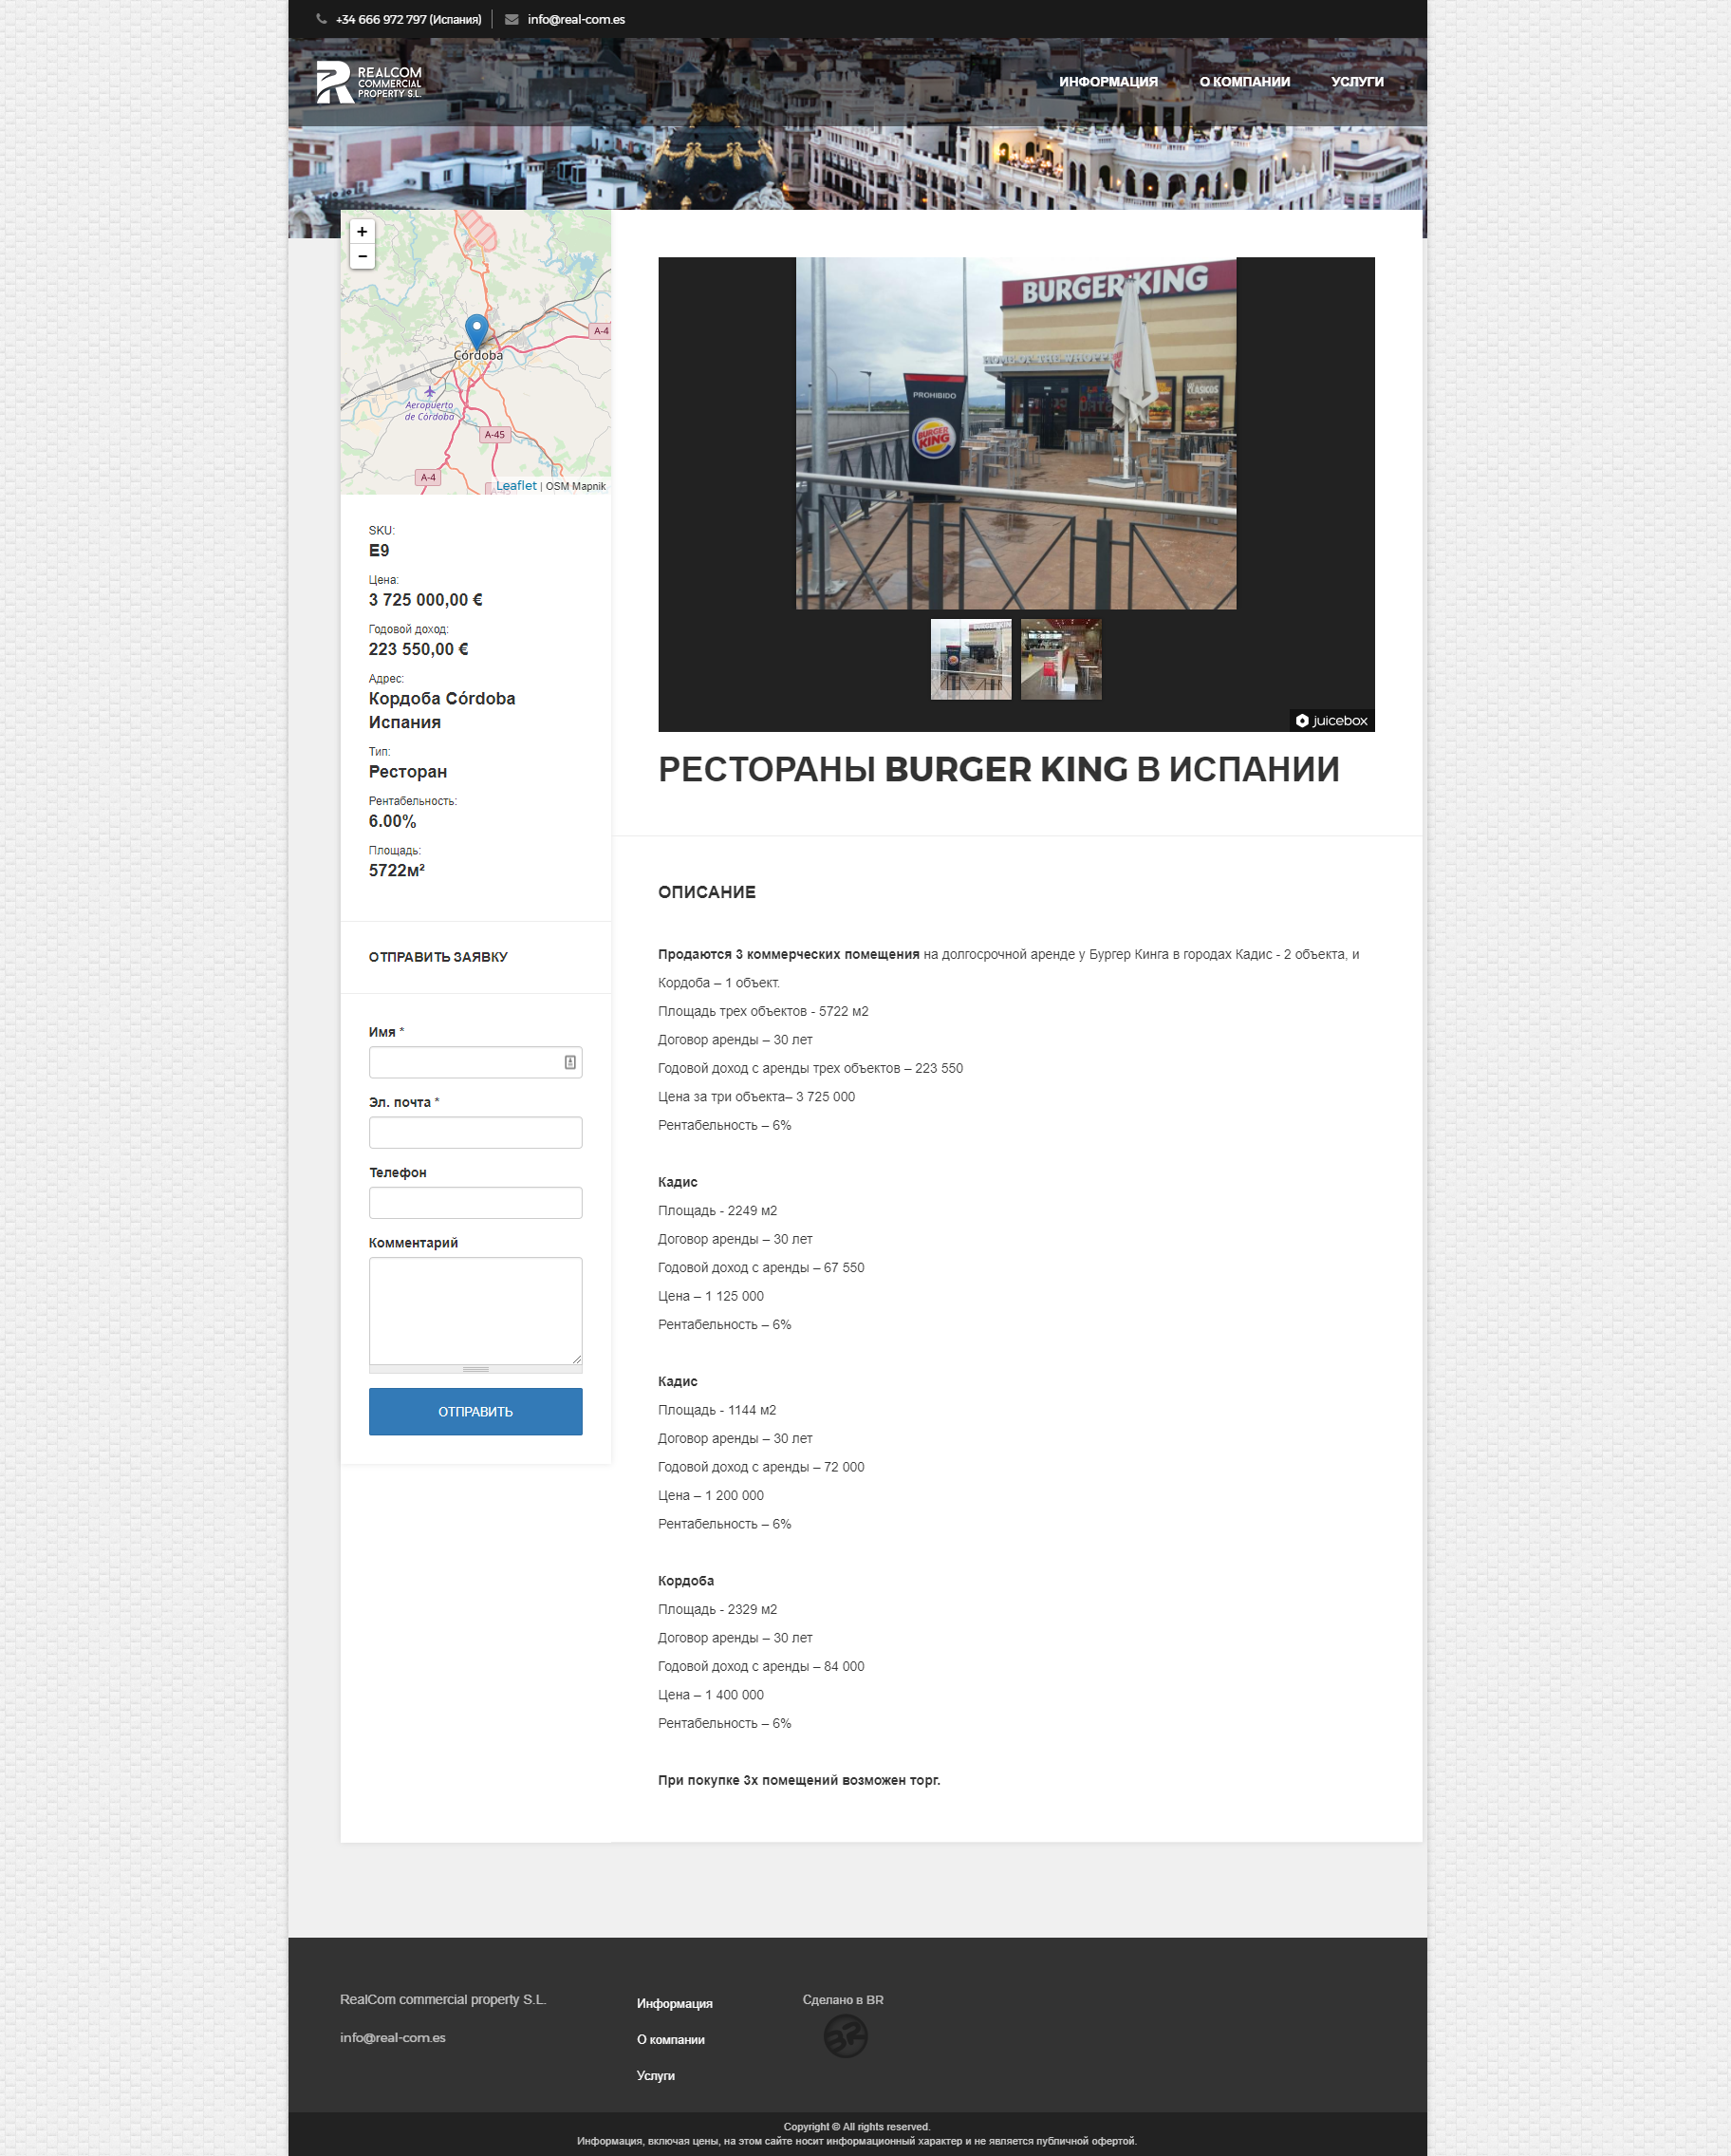Click the BR developer logo in footer

845,2036
